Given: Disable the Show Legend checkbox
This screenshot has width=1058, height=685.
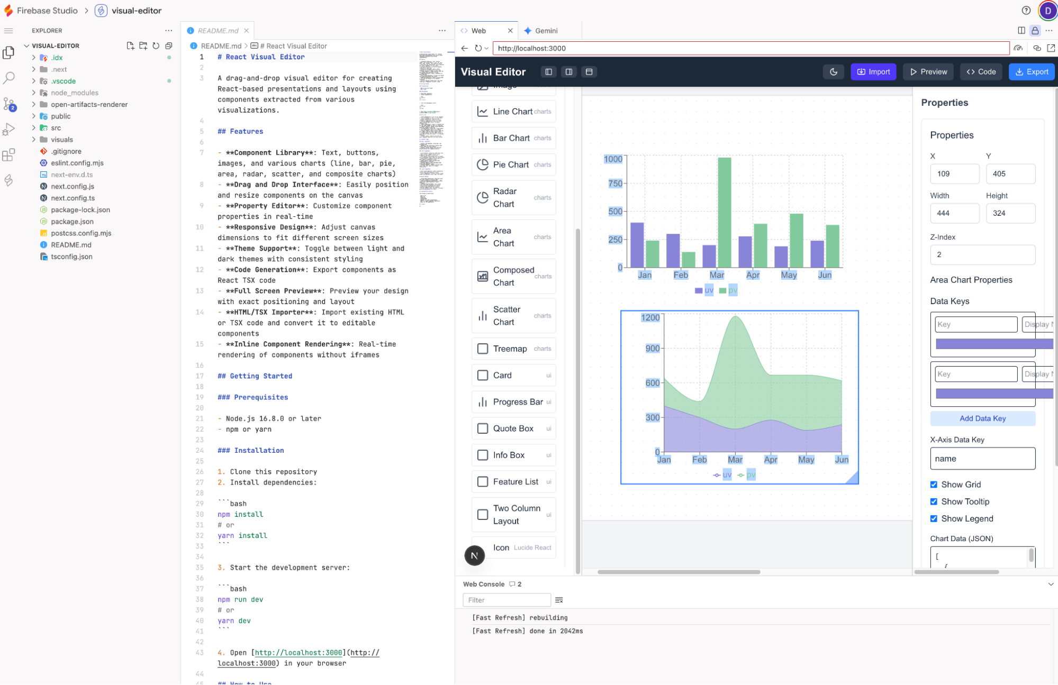Looking at the screenshot, I should tap(934, 518).
